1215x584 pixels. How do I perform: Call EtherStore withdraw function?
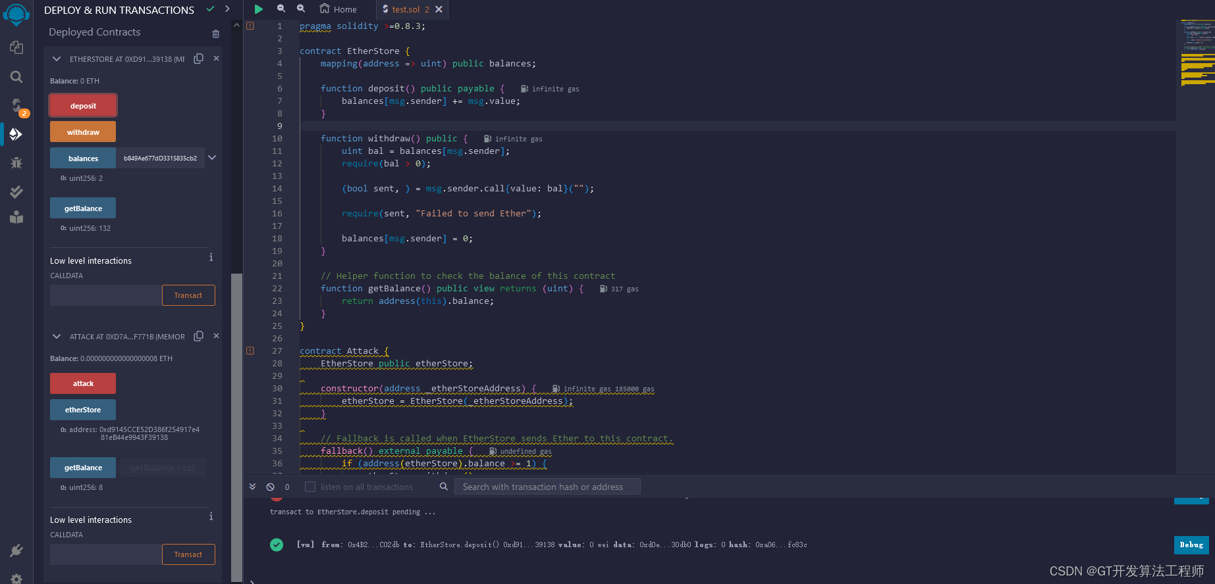point(83,132)
